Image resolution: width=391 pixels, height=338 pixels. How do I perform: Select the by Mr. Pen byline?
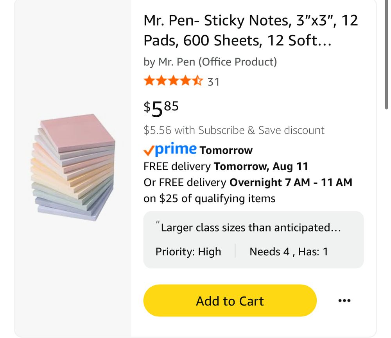[x=210, y=62]
